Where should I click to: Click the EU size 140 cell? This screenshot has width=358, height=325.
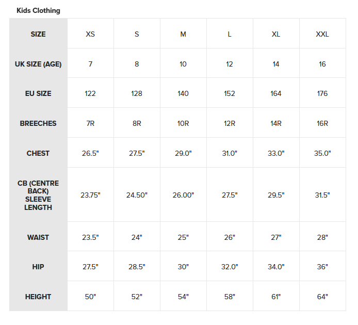pos(183,93)
